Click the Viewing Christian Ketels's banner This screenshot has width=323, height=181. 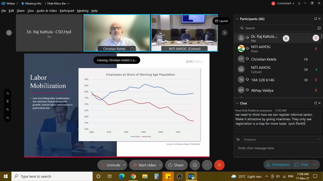coord(117,60)
